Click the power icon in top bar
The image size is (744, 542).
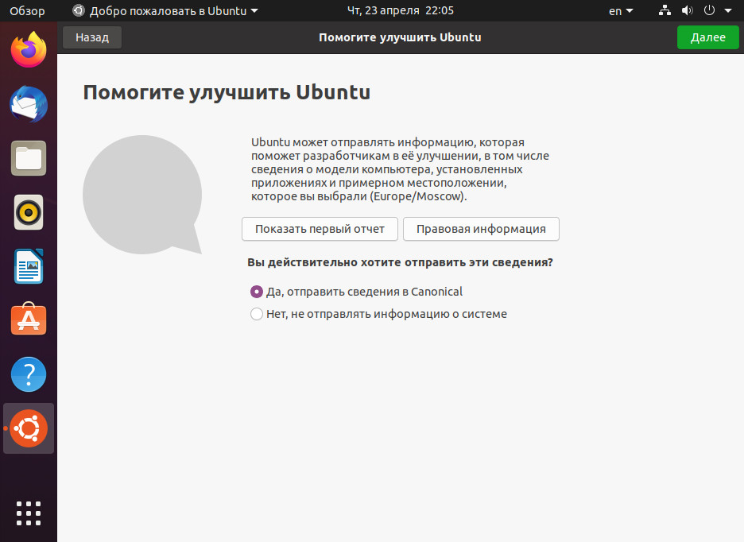(709, 10)
